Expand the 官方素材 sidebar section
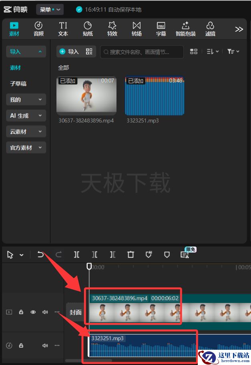Screen dimensions: 251x365 [26, 147]
